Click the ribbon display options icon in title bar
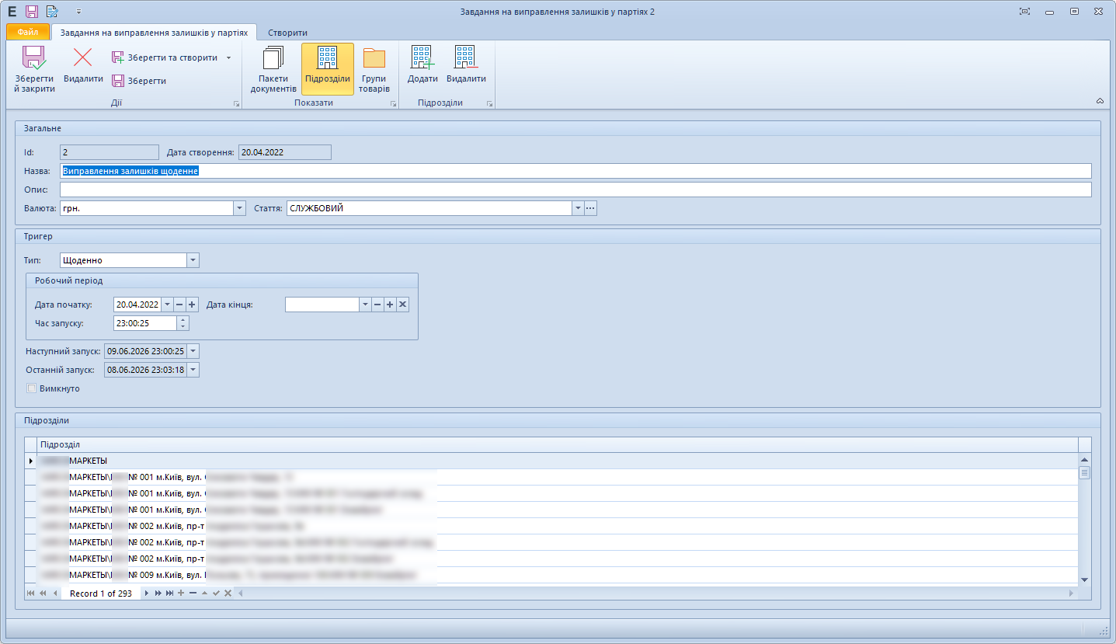The height and width of the screenshot is (644, 1116). coord(1024,12)
